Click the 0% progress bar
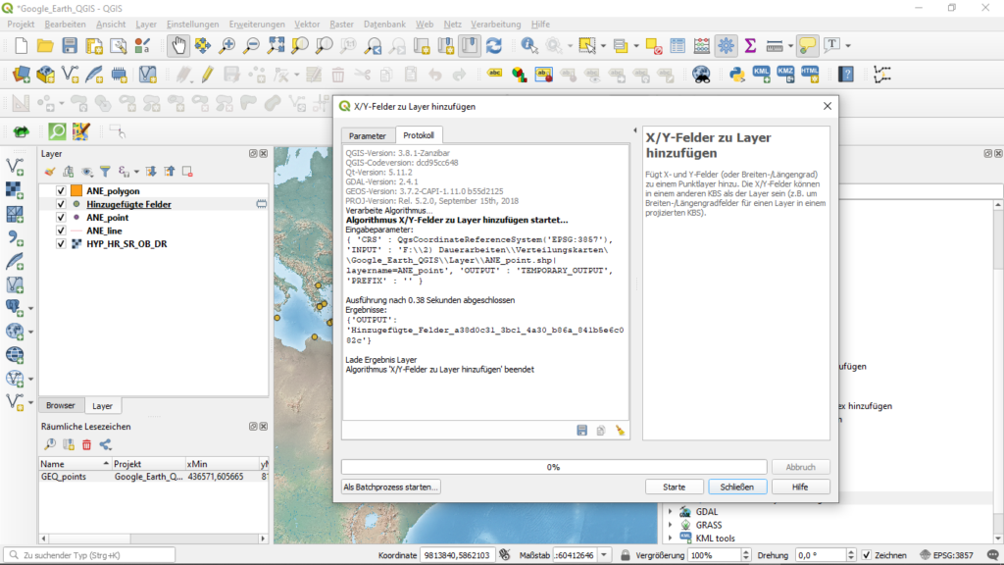The width and height of the screenshot is (1004, 565). (x=553, y=467)
